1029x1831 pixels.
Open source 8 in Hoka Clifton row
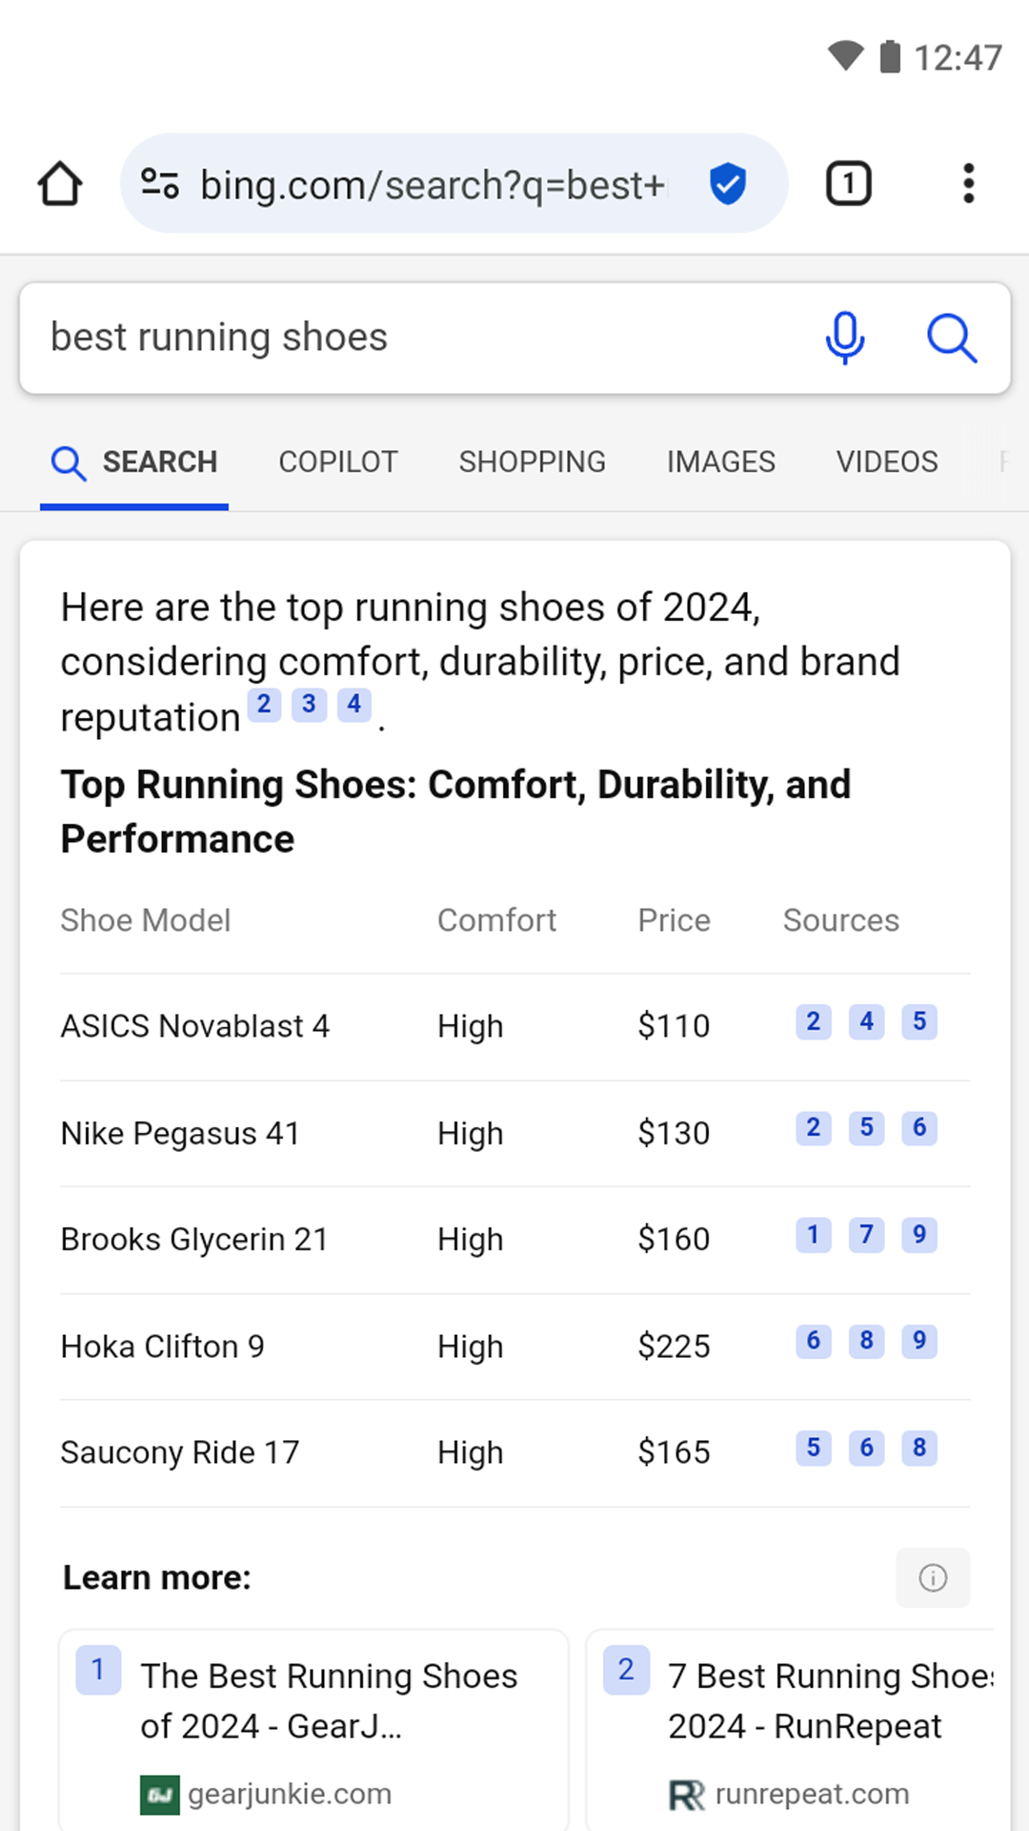click(867, 1341)
